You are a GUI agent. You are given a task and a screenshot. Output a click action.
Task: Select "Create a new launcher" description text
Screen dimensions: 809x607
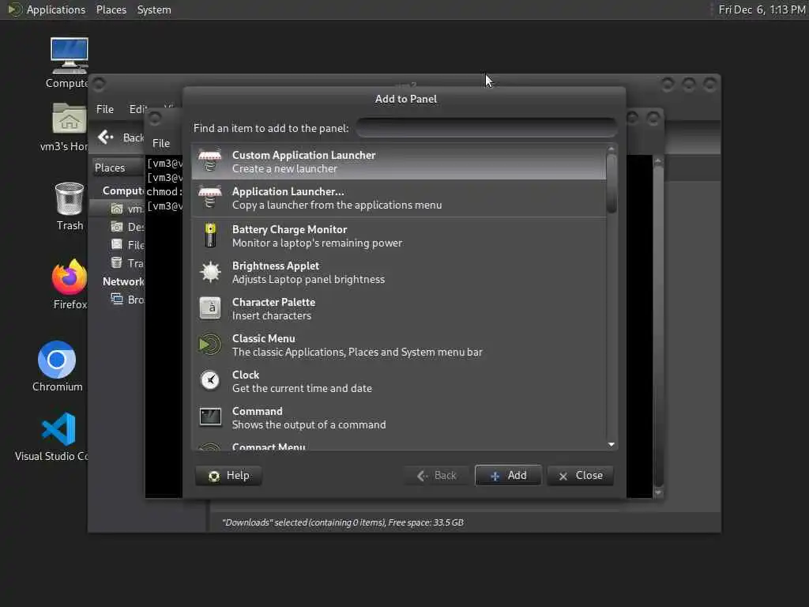[x=284, y=169]
